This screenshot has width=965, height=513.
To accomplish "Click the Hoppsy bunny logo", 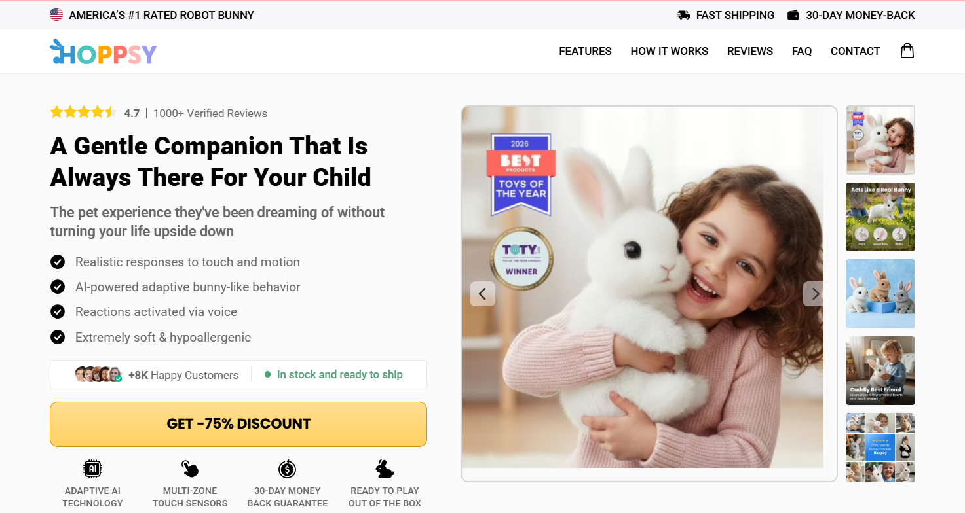I will [104, 52].
